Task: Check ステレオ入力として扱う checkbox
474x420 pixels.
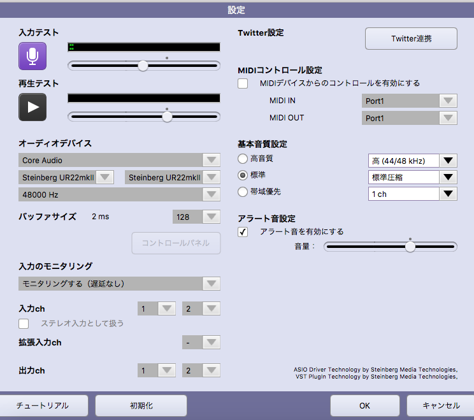Action: (x=24, y=324)
